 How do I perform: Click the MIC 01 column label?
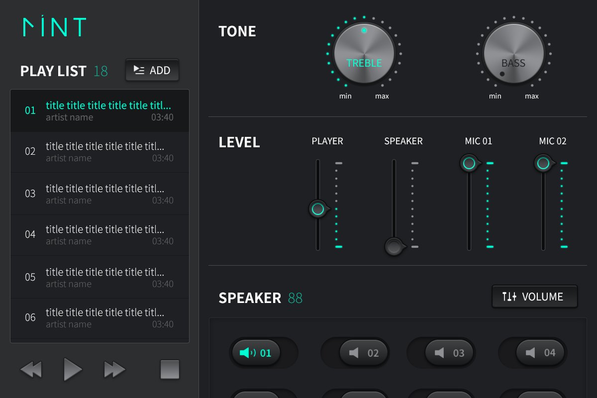pos(479,141)
